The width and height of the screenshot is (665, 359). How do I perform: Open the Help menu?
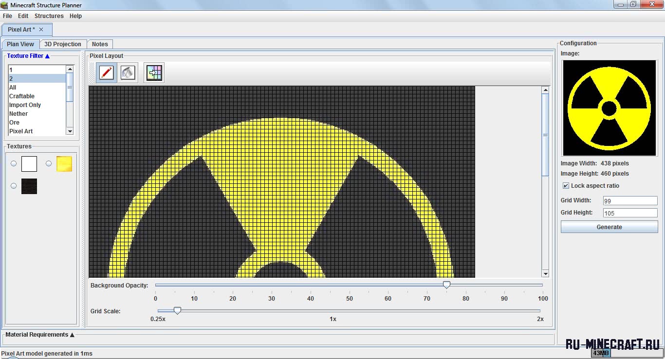(x=76, y=16)
